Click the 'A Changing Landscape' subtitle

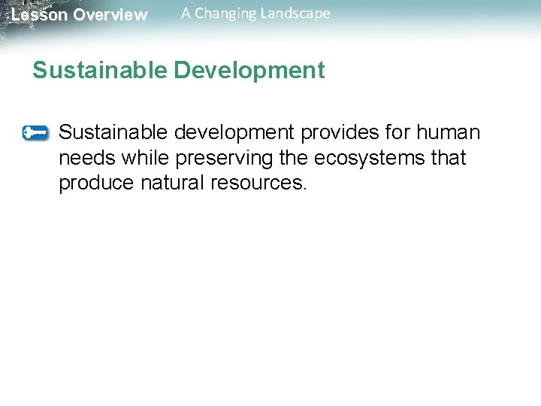[x=255, y=14]
